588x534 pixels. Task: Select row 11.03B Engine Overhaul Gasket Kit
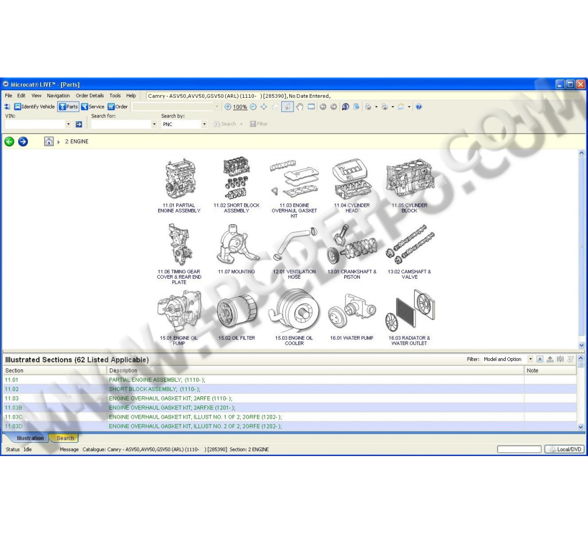290,408
